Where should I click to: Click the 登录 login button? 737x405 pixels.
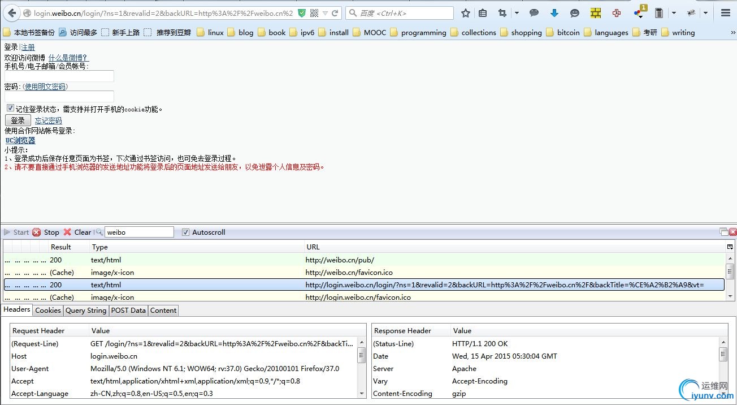[x=18, y=120]
